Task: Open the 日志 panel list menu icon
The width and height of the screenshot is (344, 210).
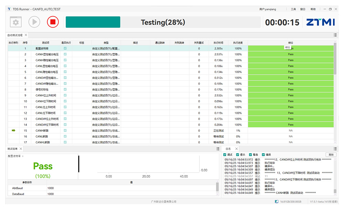Action: click(335, 149)
